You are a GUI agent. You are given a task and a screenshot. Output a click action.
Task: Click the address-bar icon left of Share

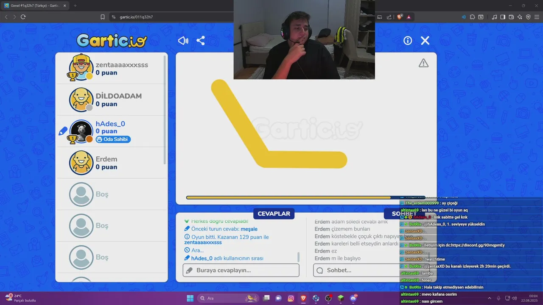pos(380,17)
